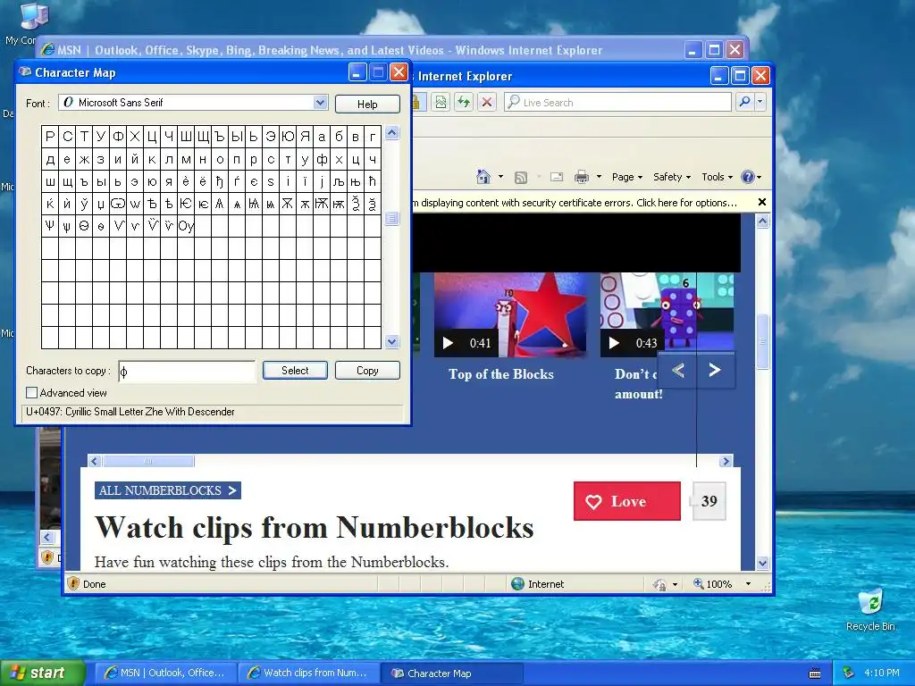Open the Tools menu
The height and width of the screenshot is (686, 915).
[x=717, y=177]
